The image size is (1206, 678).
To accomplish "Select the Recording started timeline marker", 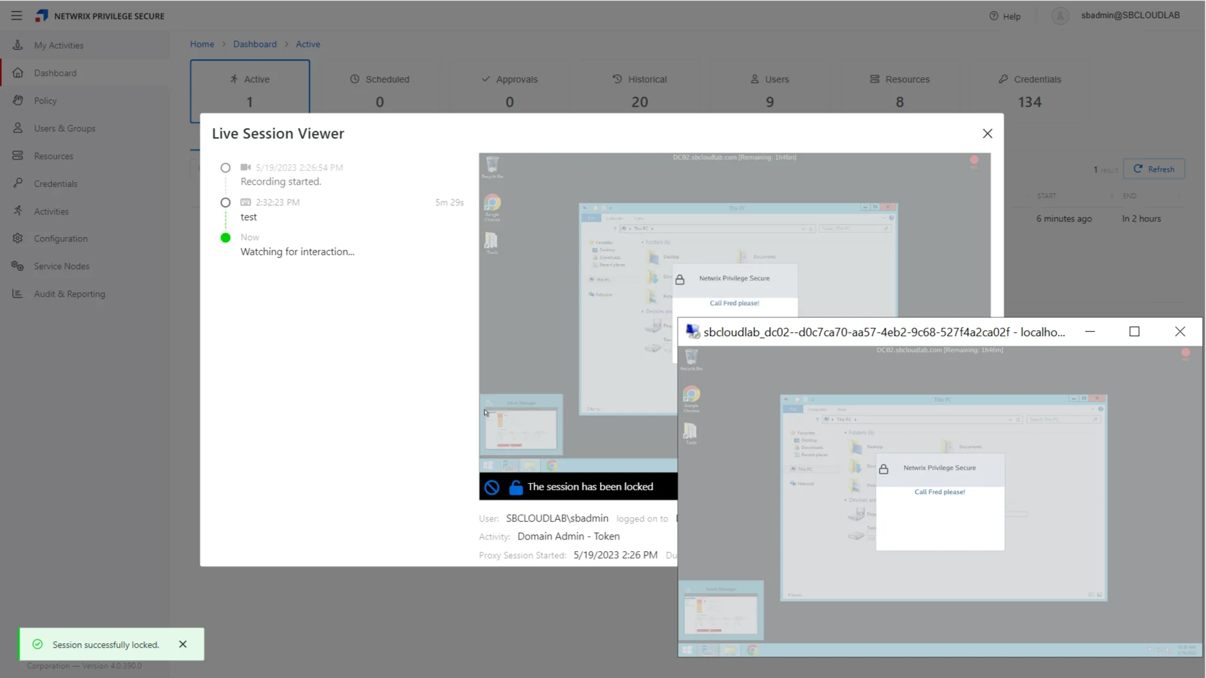I will 225,167.
